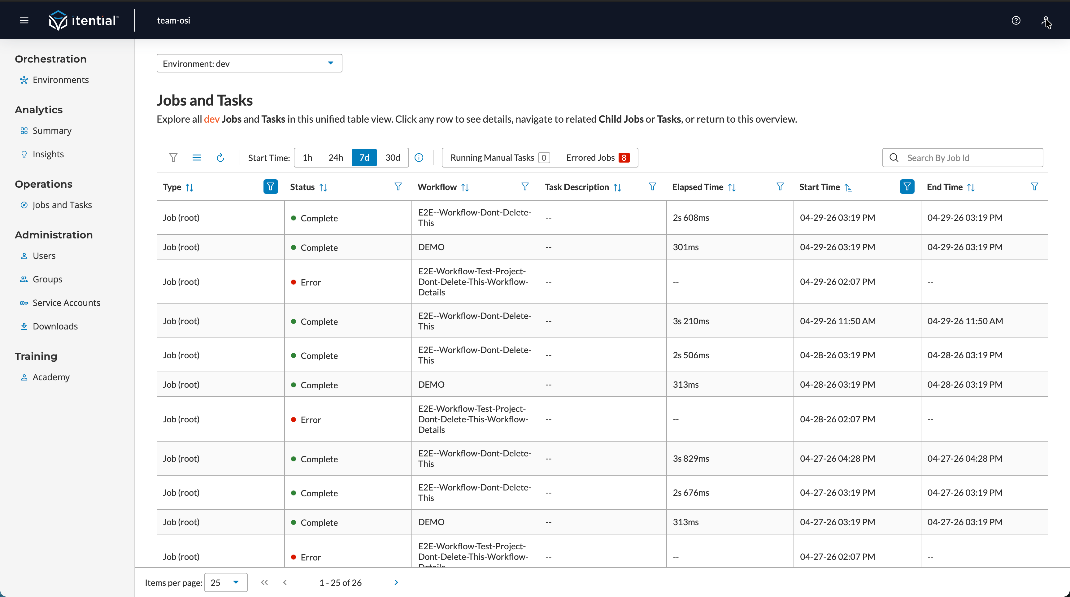Select the 7d start time range
Image resolution: width=1070 pixels, height=597 pixels.
pos(364,157)
